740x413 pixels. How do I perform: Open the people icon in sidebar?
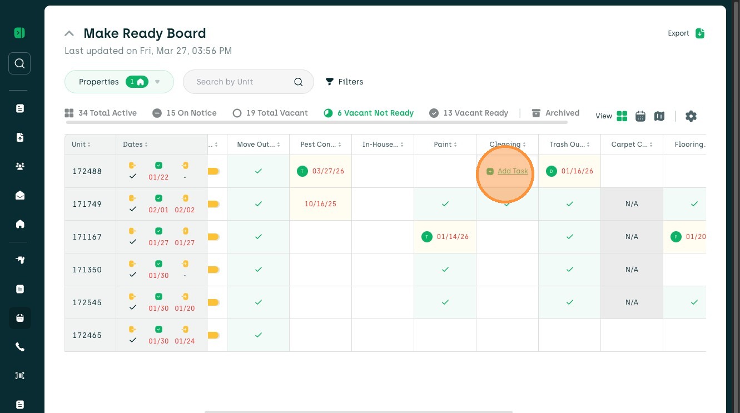[x=20, y=166]
